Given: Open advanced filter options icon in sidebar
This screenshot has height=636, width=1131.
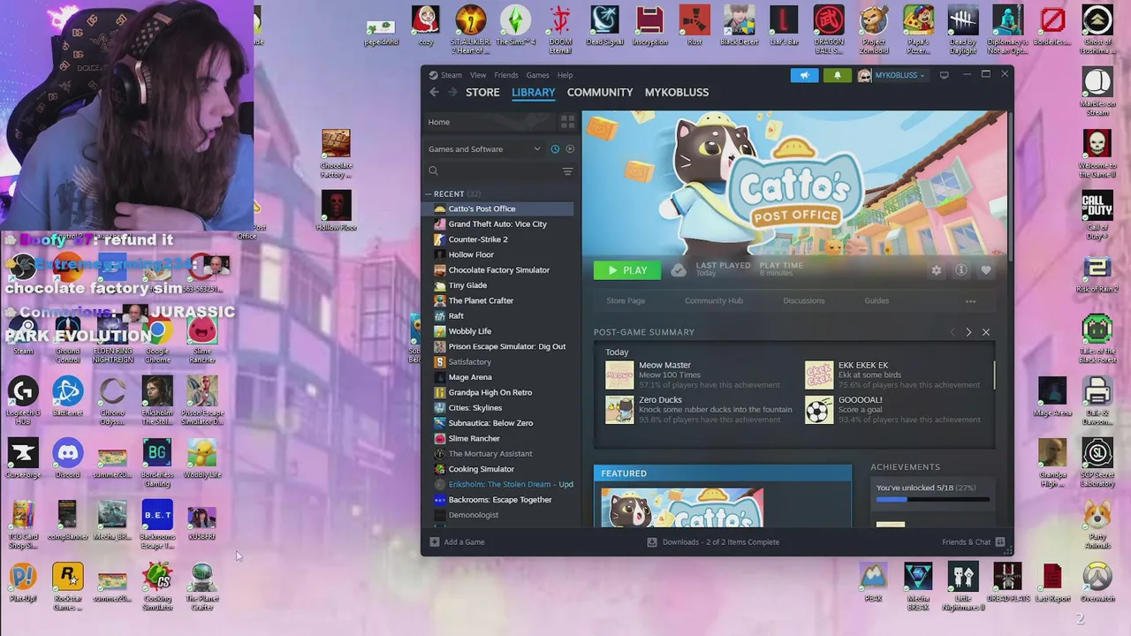Looking at the screenshot, I should (567, 171).
